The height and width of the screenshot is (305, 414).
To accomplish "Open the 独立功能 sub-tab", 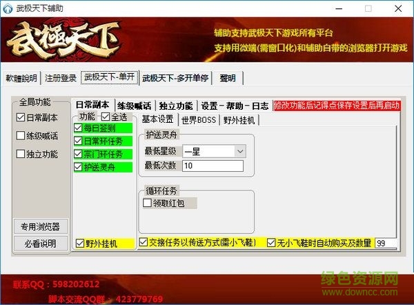I will (176, 106).
